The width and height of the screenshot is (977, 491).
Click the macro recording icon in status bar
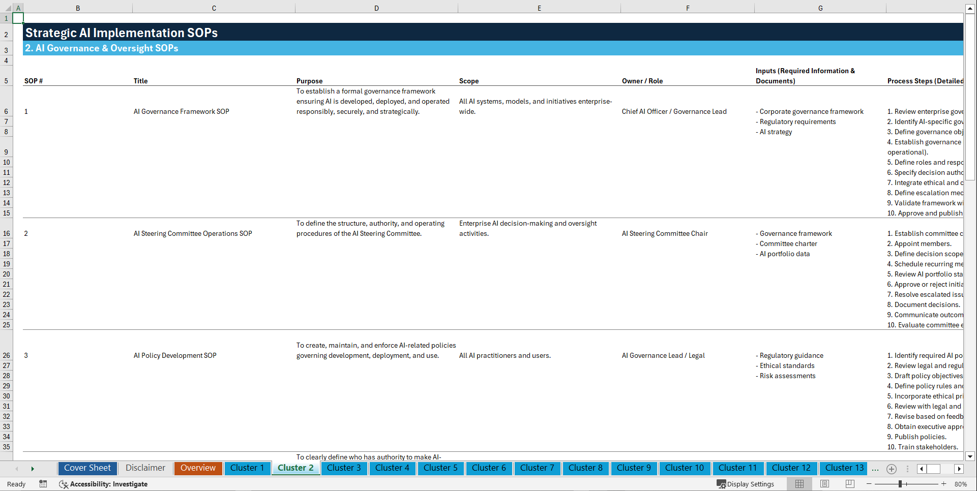[43, 484]
